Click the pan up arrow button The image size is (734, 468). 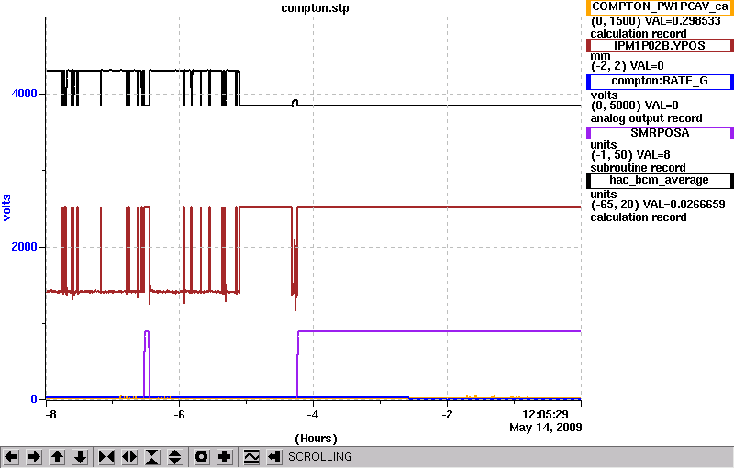click(57, 456)
